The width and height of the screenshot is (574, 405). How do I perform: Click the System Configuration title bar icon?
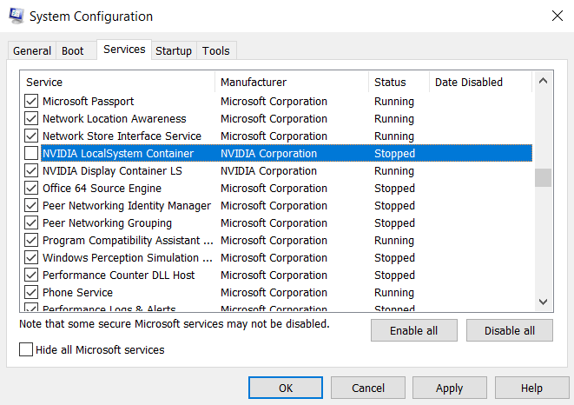16,17
